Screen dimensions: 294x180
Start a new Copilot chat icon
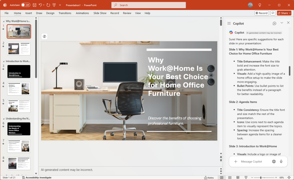coord(274,23)
